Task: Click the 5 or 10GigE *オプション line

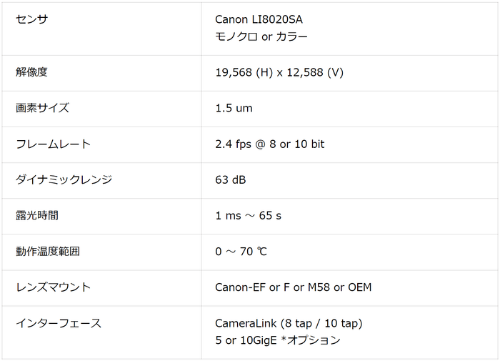Action: (x=277, y=340)
